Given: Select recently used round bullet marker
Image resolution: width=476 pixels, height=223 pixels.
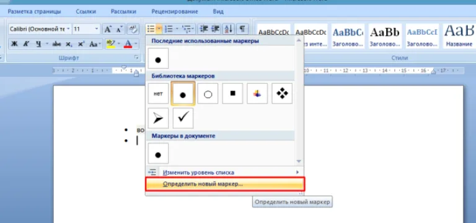Looking at the screenshot, I should click(x=158, y=58).
